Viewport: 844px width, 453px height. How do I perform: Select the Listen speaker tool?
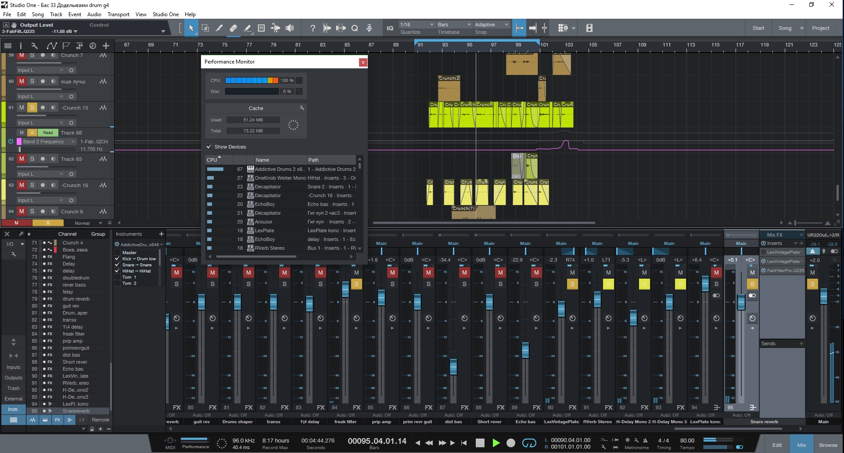pyautogui.click(x=290, y=28)
